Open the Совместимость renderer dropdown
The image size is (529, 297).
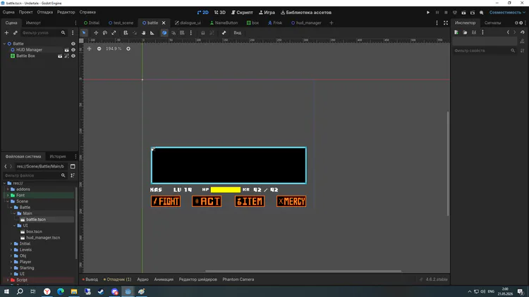pos(507,13)
